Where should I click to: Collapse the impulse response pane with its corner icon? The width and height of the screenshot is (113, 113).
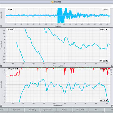pos(1,27)
